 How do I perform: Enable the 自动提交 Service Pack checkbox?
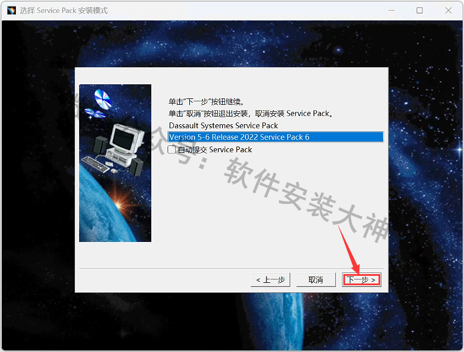(172, 149)
